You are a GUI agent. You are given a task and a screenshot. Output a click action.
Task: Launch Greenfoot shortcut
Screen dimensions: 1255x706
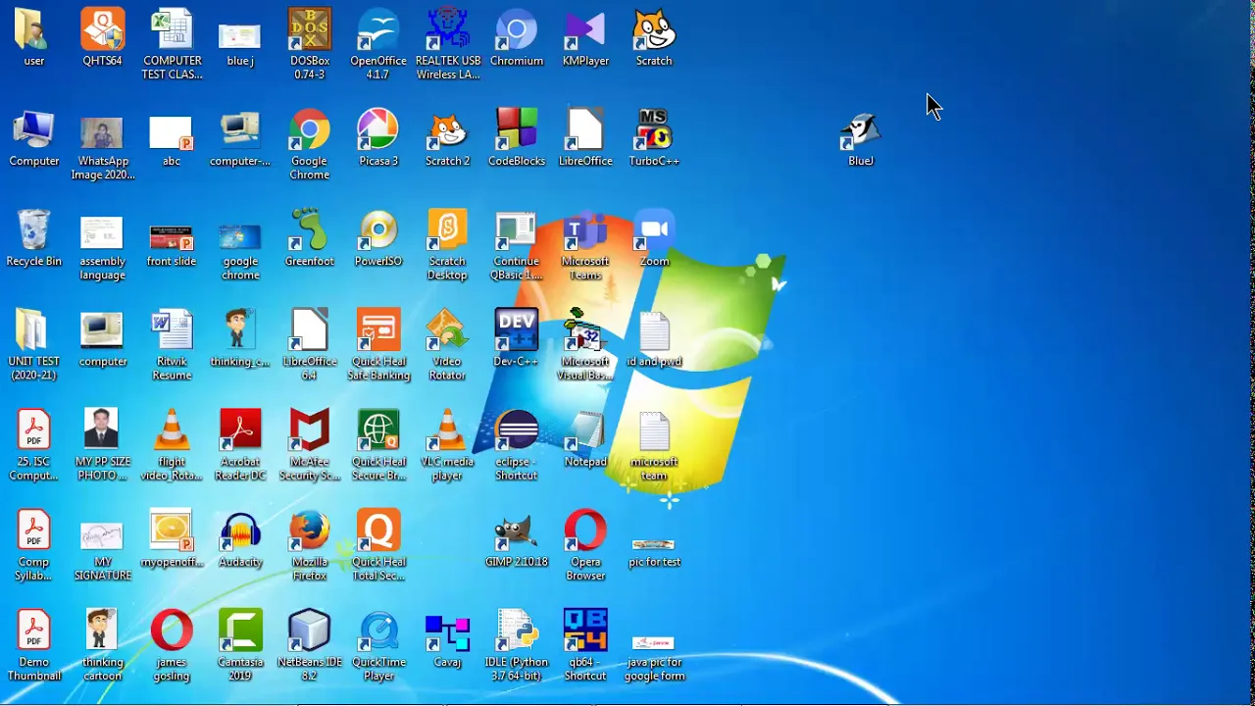coord(309,238)
